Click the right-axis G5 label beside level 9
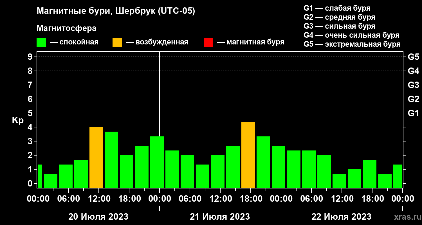The image size is (422, 225). pyautogui.click(x=413, y=57)
